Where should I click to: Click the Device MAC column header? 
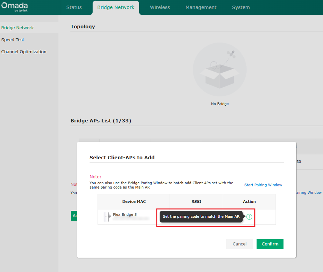click(134, 201)
